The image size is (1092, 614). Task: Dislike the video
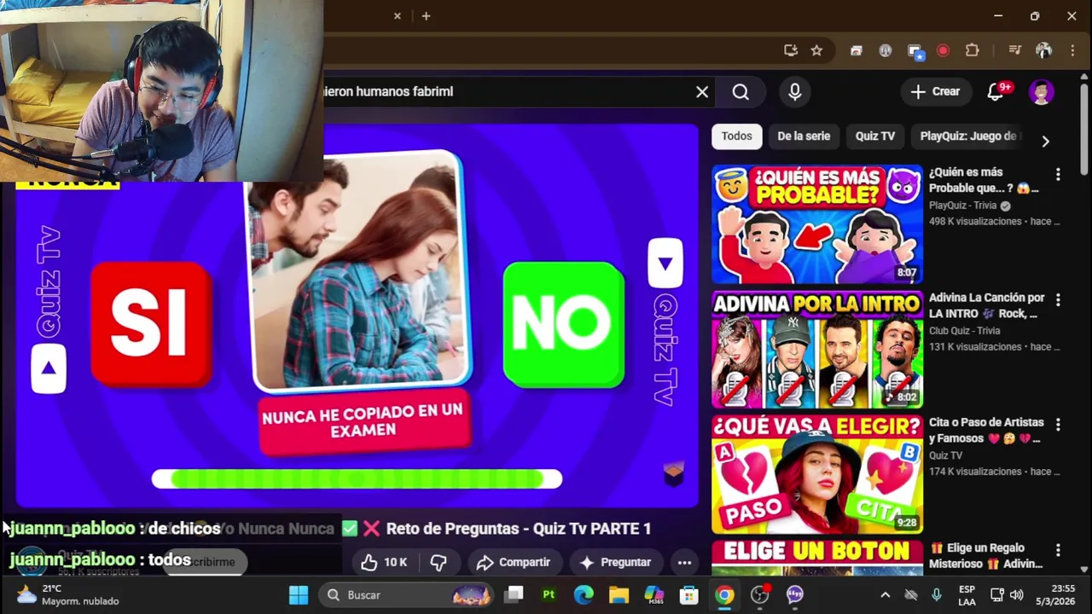(x=439, y=562)
